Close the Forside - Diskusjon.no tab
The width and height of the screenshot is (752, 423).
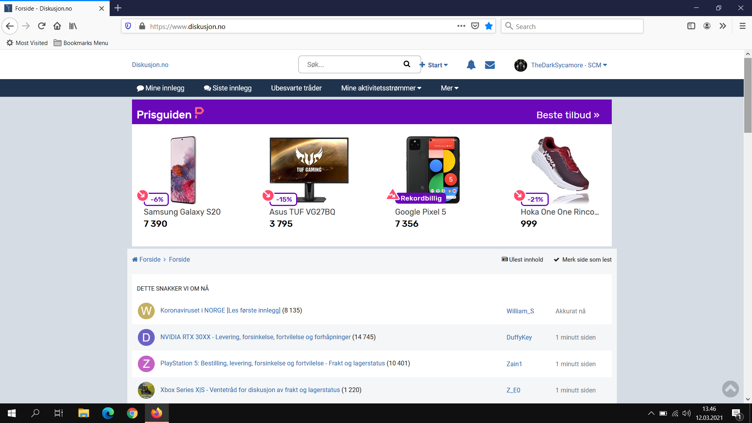101,8
